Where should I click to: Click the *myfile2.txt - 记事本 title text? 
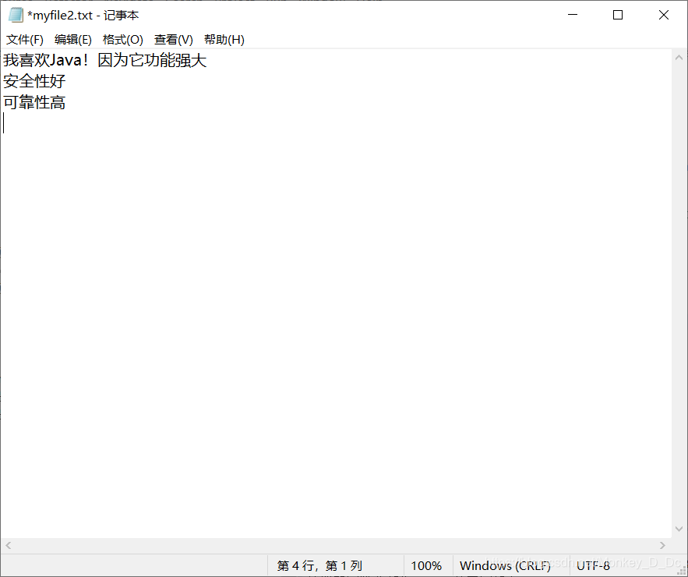click(83, 16)
